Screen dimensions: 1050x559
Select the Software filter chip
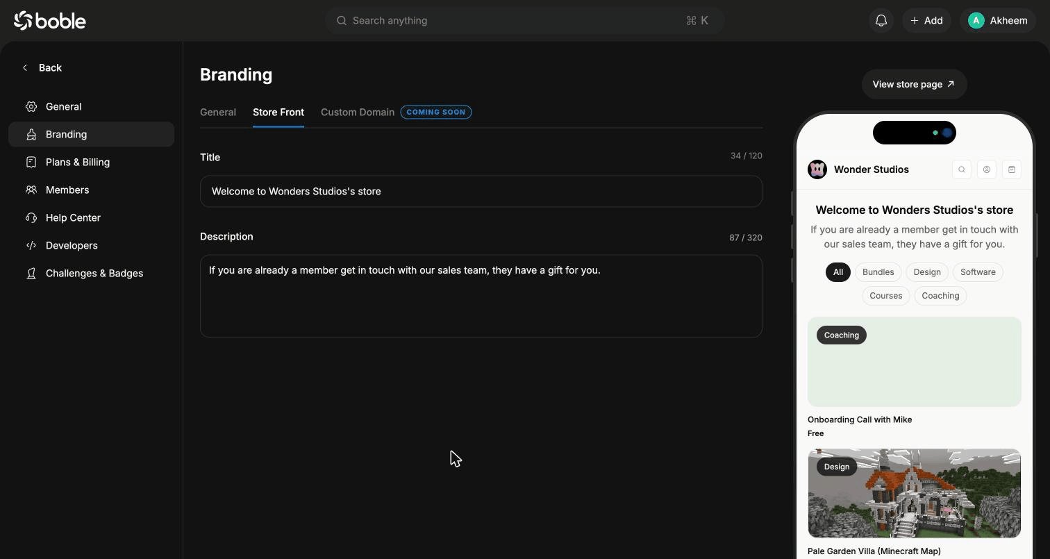coord(978,272)
